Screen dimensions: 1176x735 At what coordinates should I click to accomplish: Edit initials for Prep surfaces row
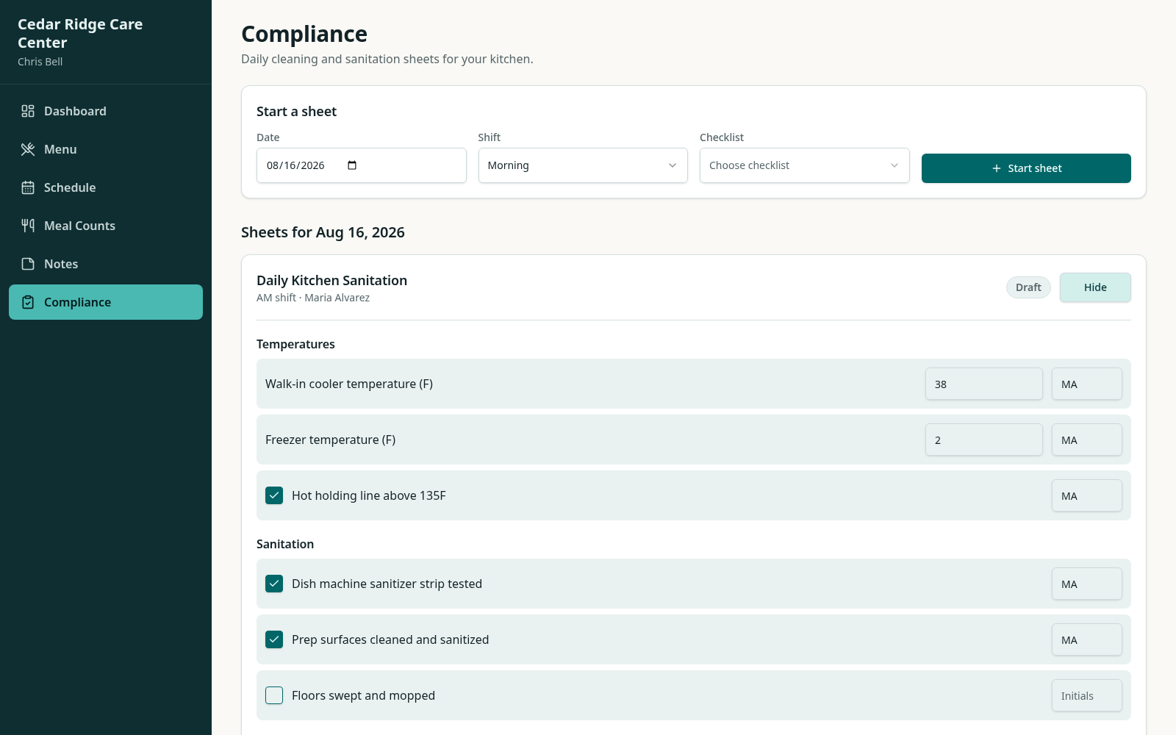point(1086,639)
